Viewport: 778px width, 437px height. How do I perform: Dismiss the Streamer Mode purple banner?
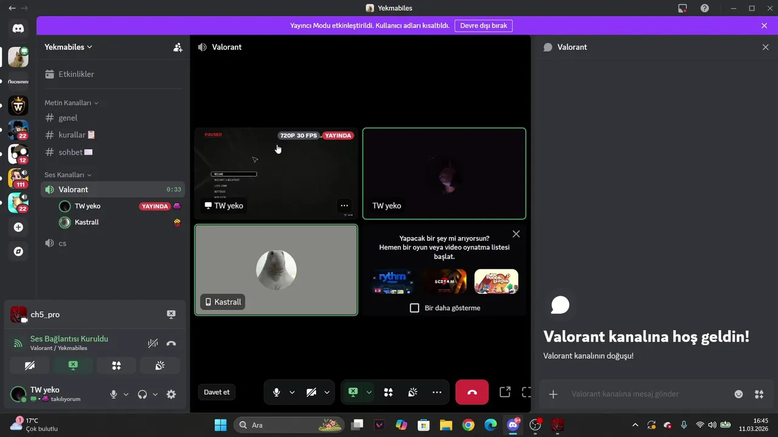(764, 25)
